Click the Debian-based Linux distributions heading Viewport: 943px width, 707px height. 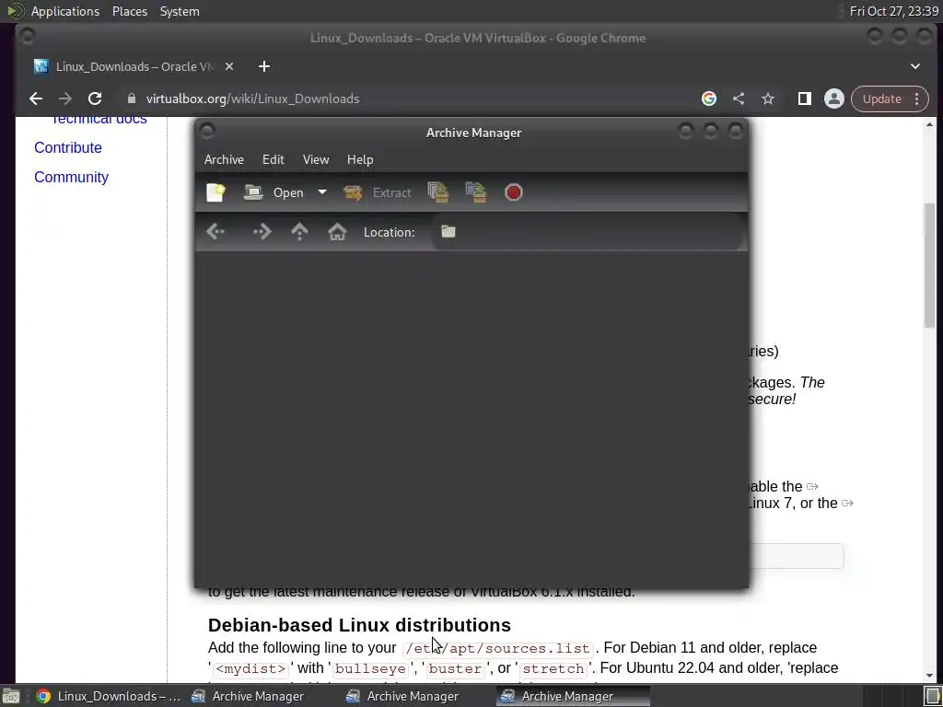360,625
